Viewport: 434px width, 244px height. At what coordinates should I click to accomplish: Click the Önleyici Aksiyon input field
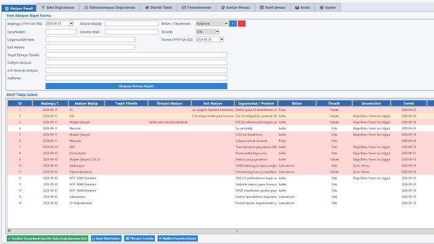point(136,63)
